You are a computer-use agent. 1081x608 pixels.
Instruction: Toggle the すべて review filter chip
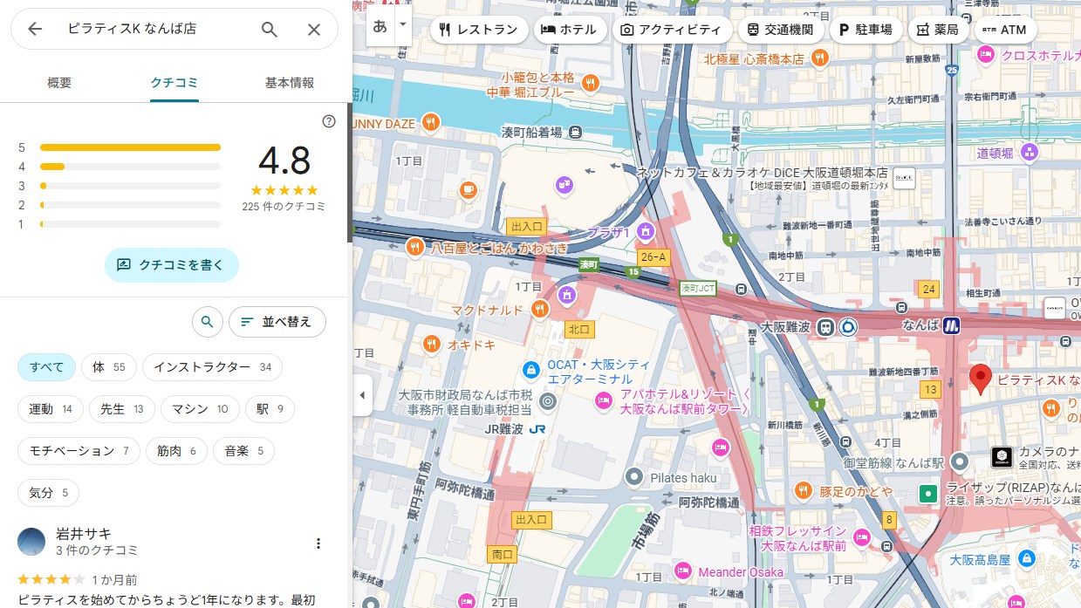click(47, 367)
